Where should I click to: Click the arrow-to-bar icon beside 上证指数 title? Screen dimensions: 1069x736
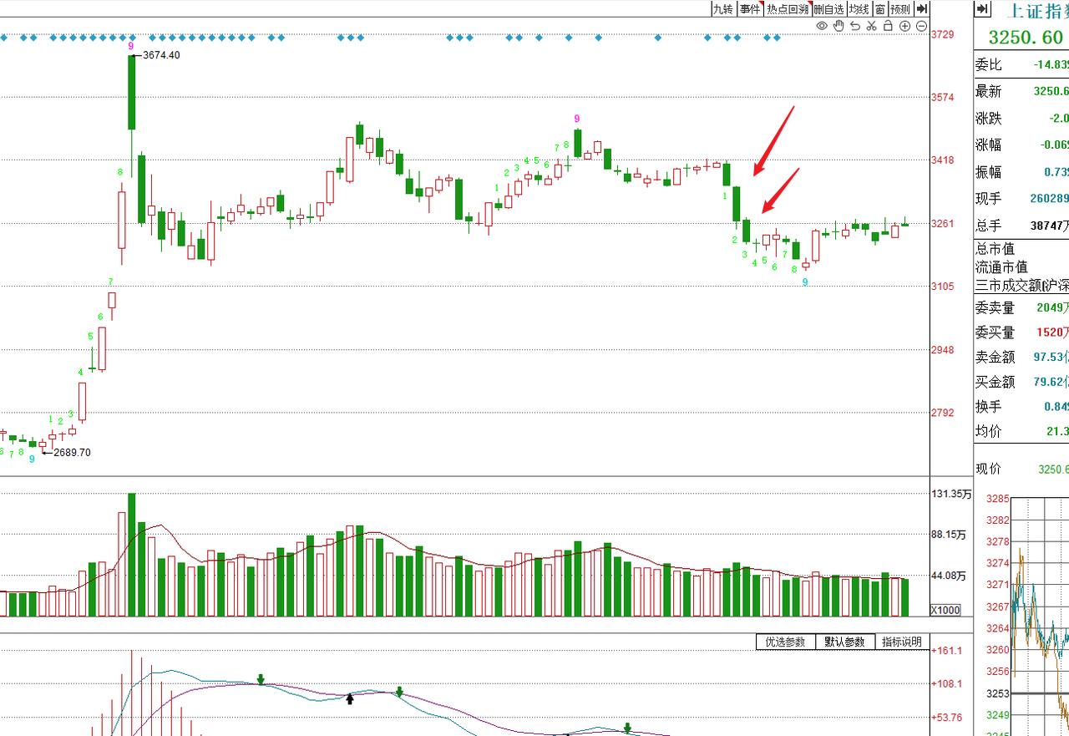pos(983,9)
